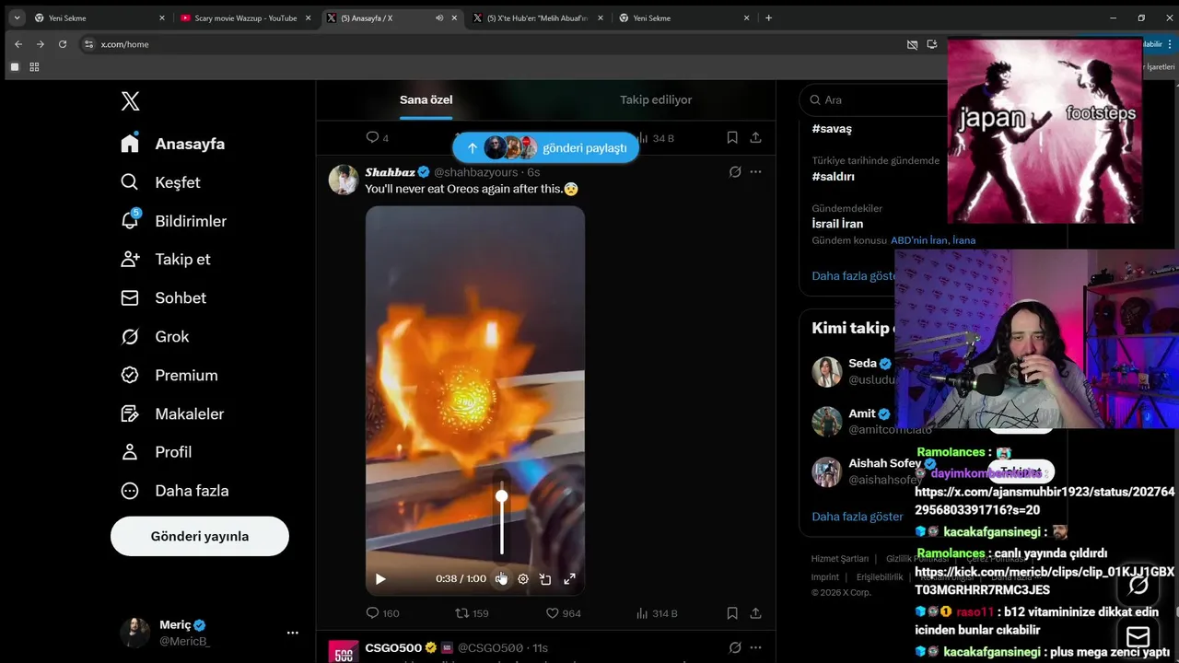Switch to X'te Hub'en Melih Abuaf tab
This screenshot has width=1179, height=663.
pyautogui.click(x=537, y=17)
